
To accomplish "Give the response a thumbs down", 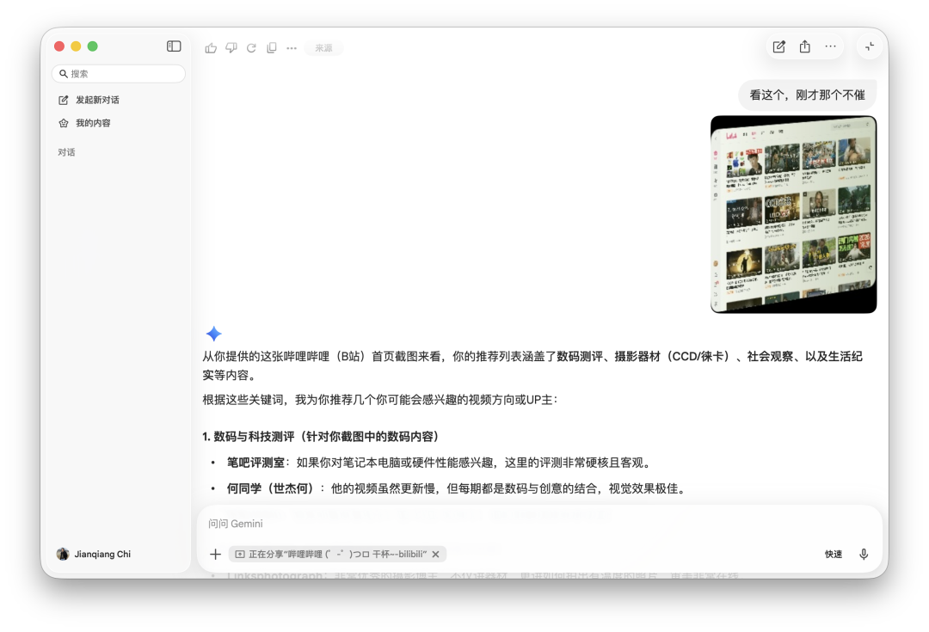I will 231,48.
